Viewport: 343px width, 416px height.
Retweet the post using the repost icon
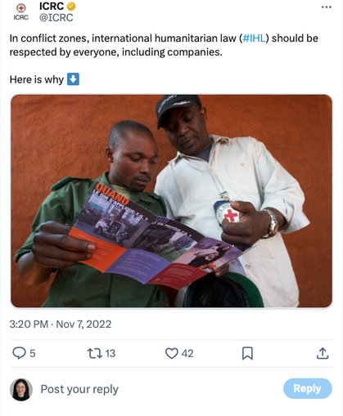coord(95,353)
